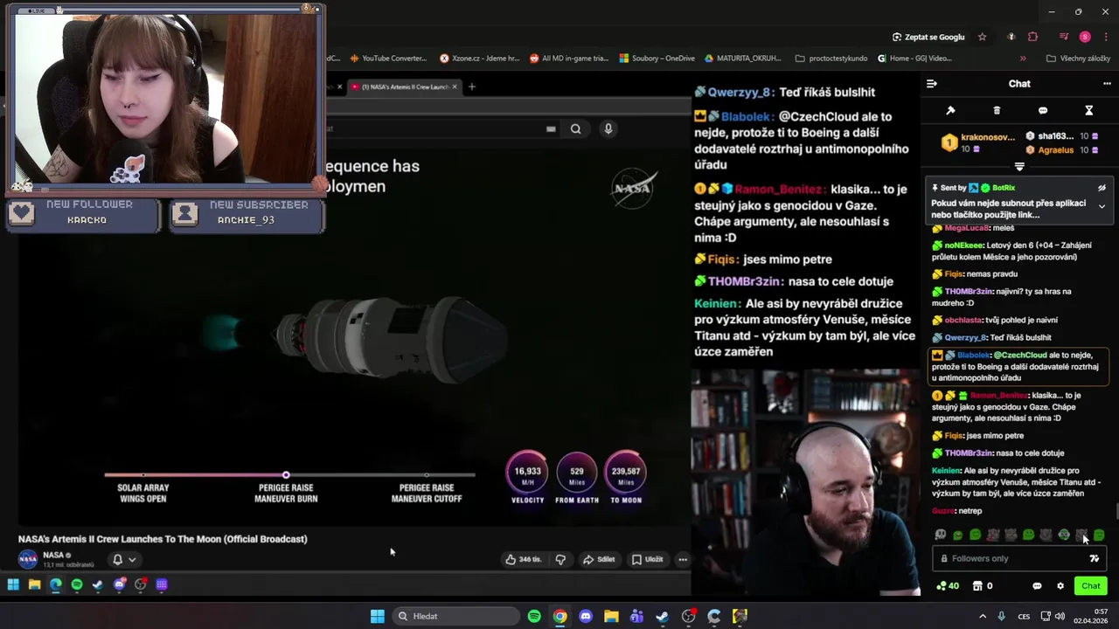Viewport: 1119px width, 629px height.
Task: Select Agraelus leaderboard entry
Action: click(x=1062, y=150)
